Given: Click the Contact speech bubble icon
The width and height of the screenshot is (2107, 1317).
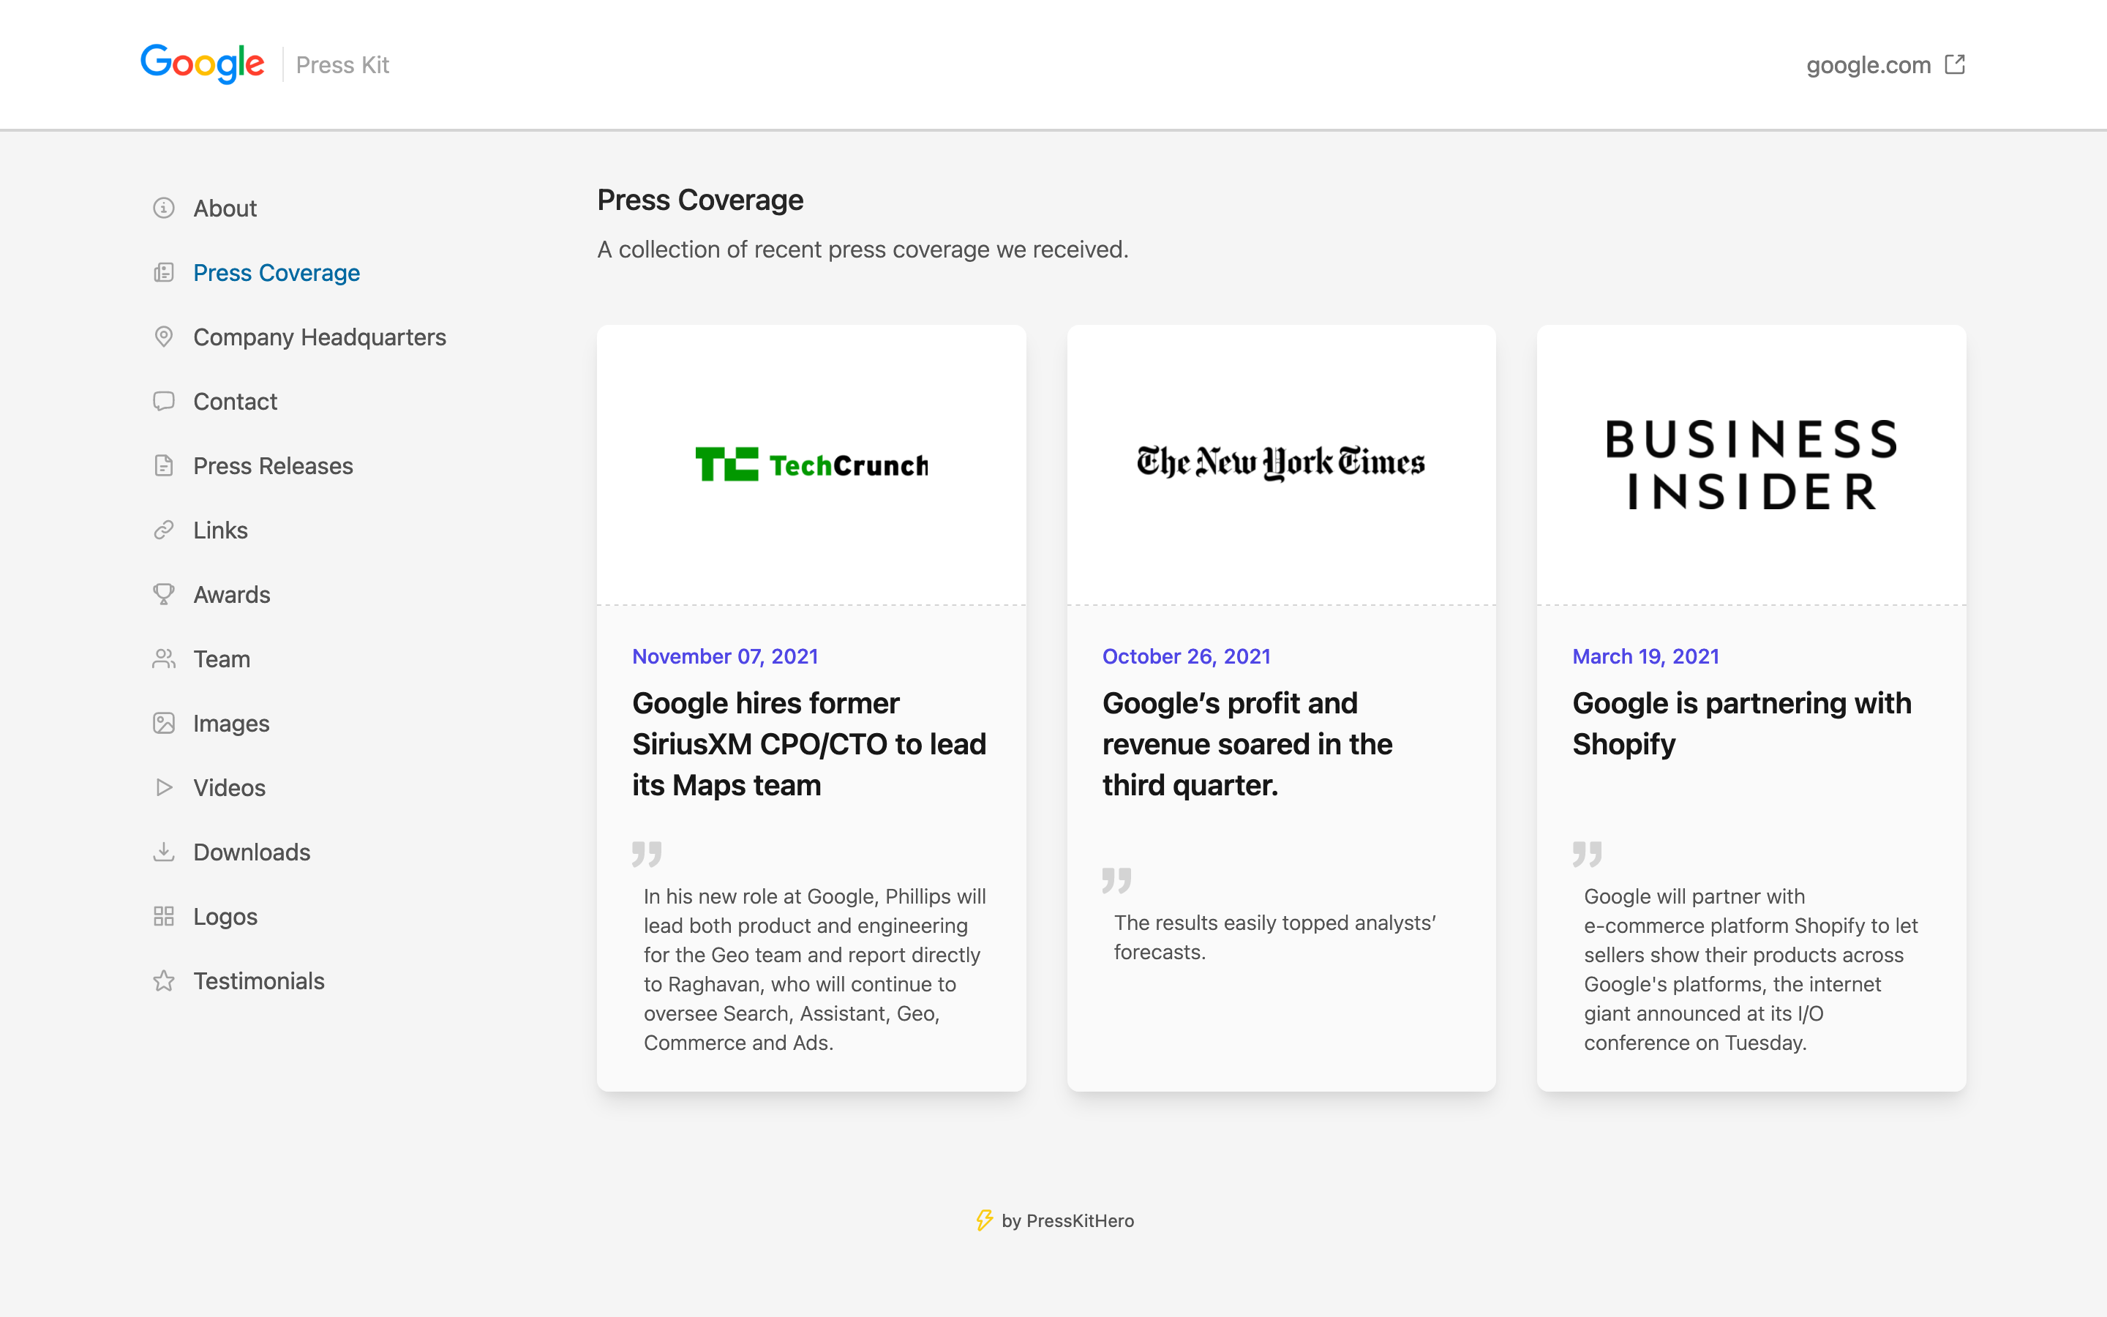Looking at the screenshot, I should [x=162, y=400].
